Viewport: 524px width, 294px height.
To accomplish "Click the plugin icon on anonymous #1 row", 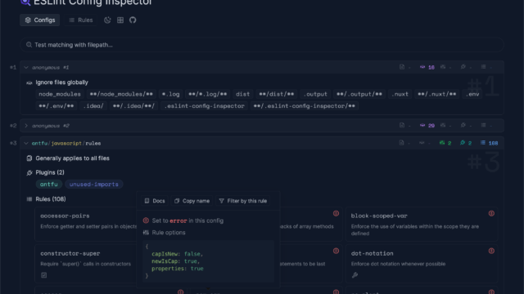I will coord(463,67).
